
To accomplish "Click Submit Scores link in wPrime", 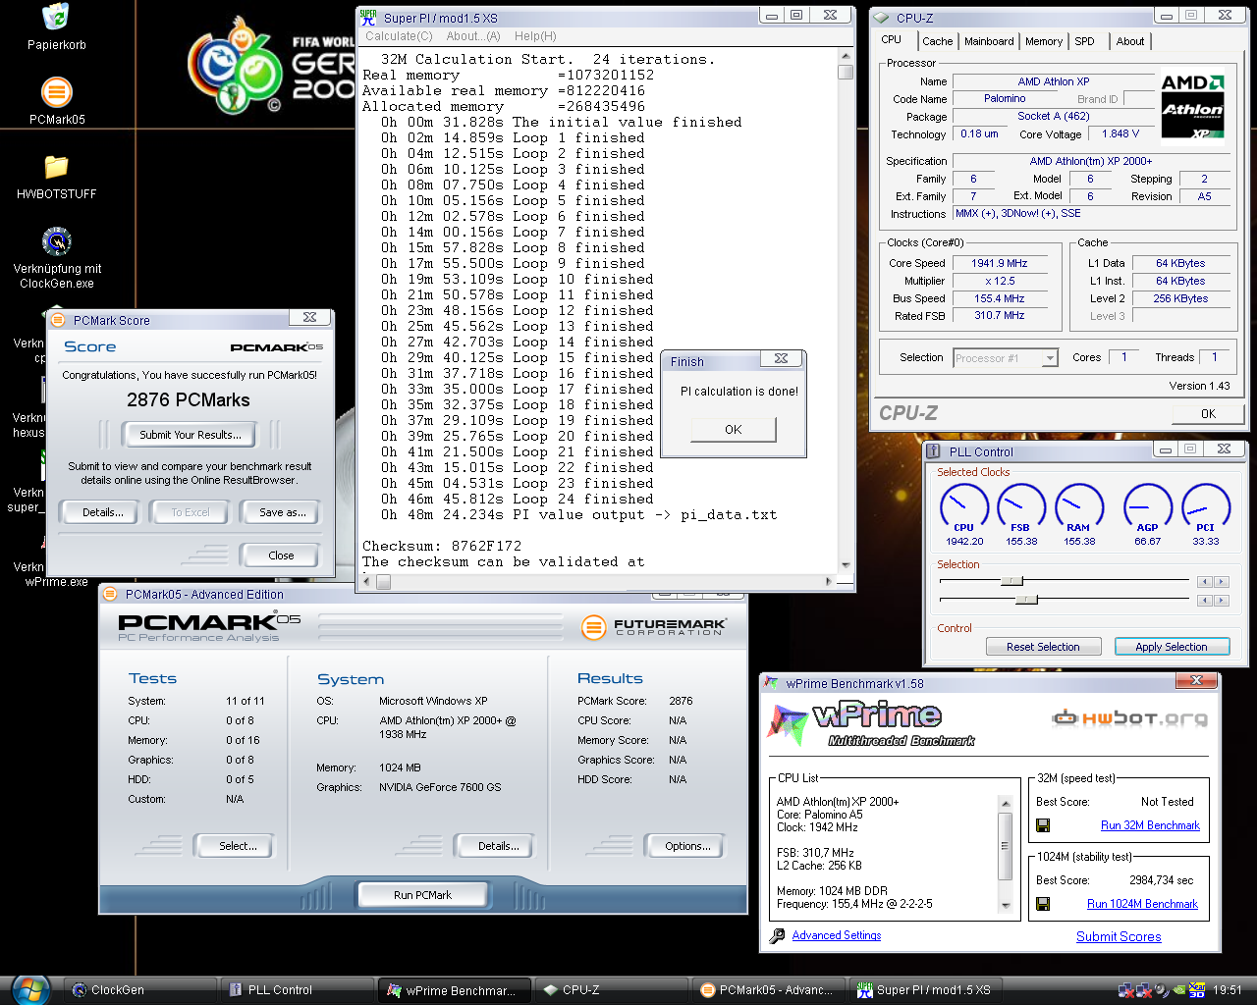I will [x=1119, y=937].
